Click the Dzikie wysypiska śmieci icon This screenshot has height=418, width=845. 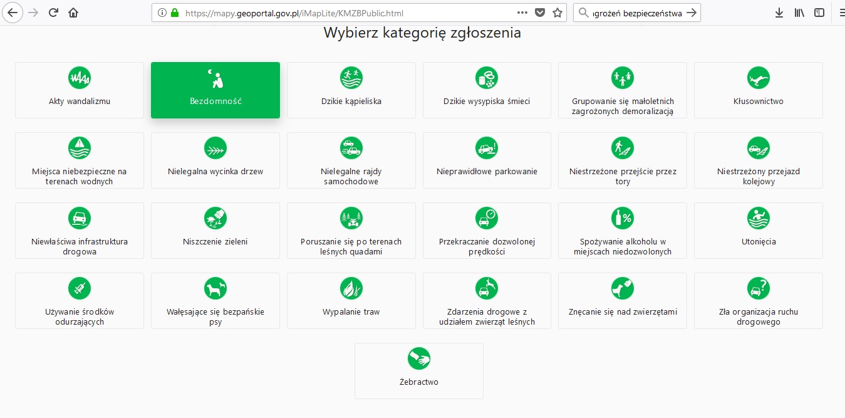[487, 78]
